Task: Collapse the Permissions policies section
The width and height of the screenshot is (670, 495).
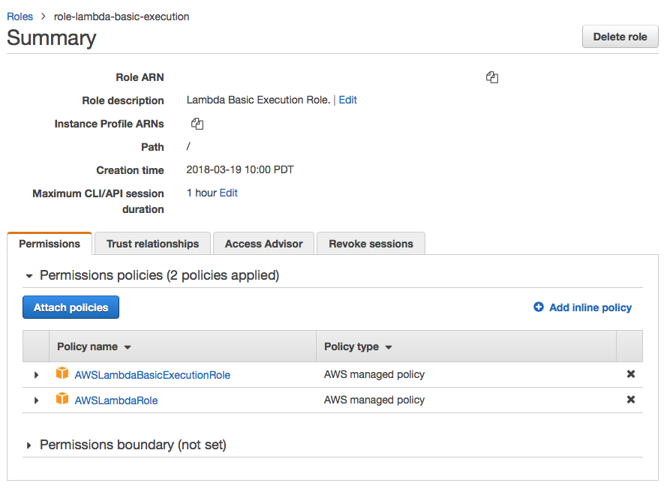Action: point(29,275)
